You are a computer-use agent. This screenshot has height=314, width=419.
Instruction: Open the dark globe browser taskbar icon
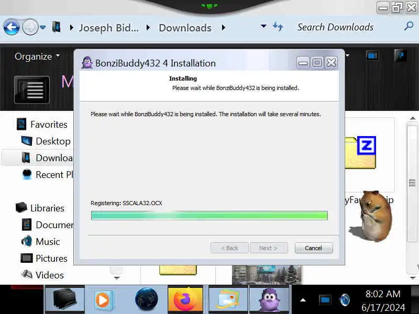point(147,299)
